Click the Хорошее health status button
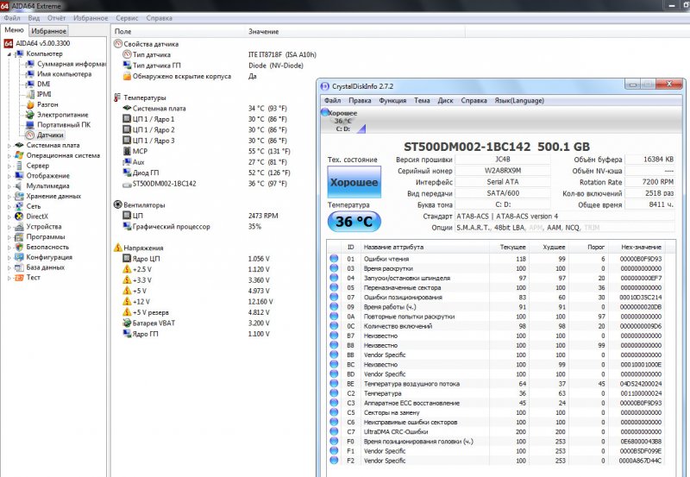 354,182
